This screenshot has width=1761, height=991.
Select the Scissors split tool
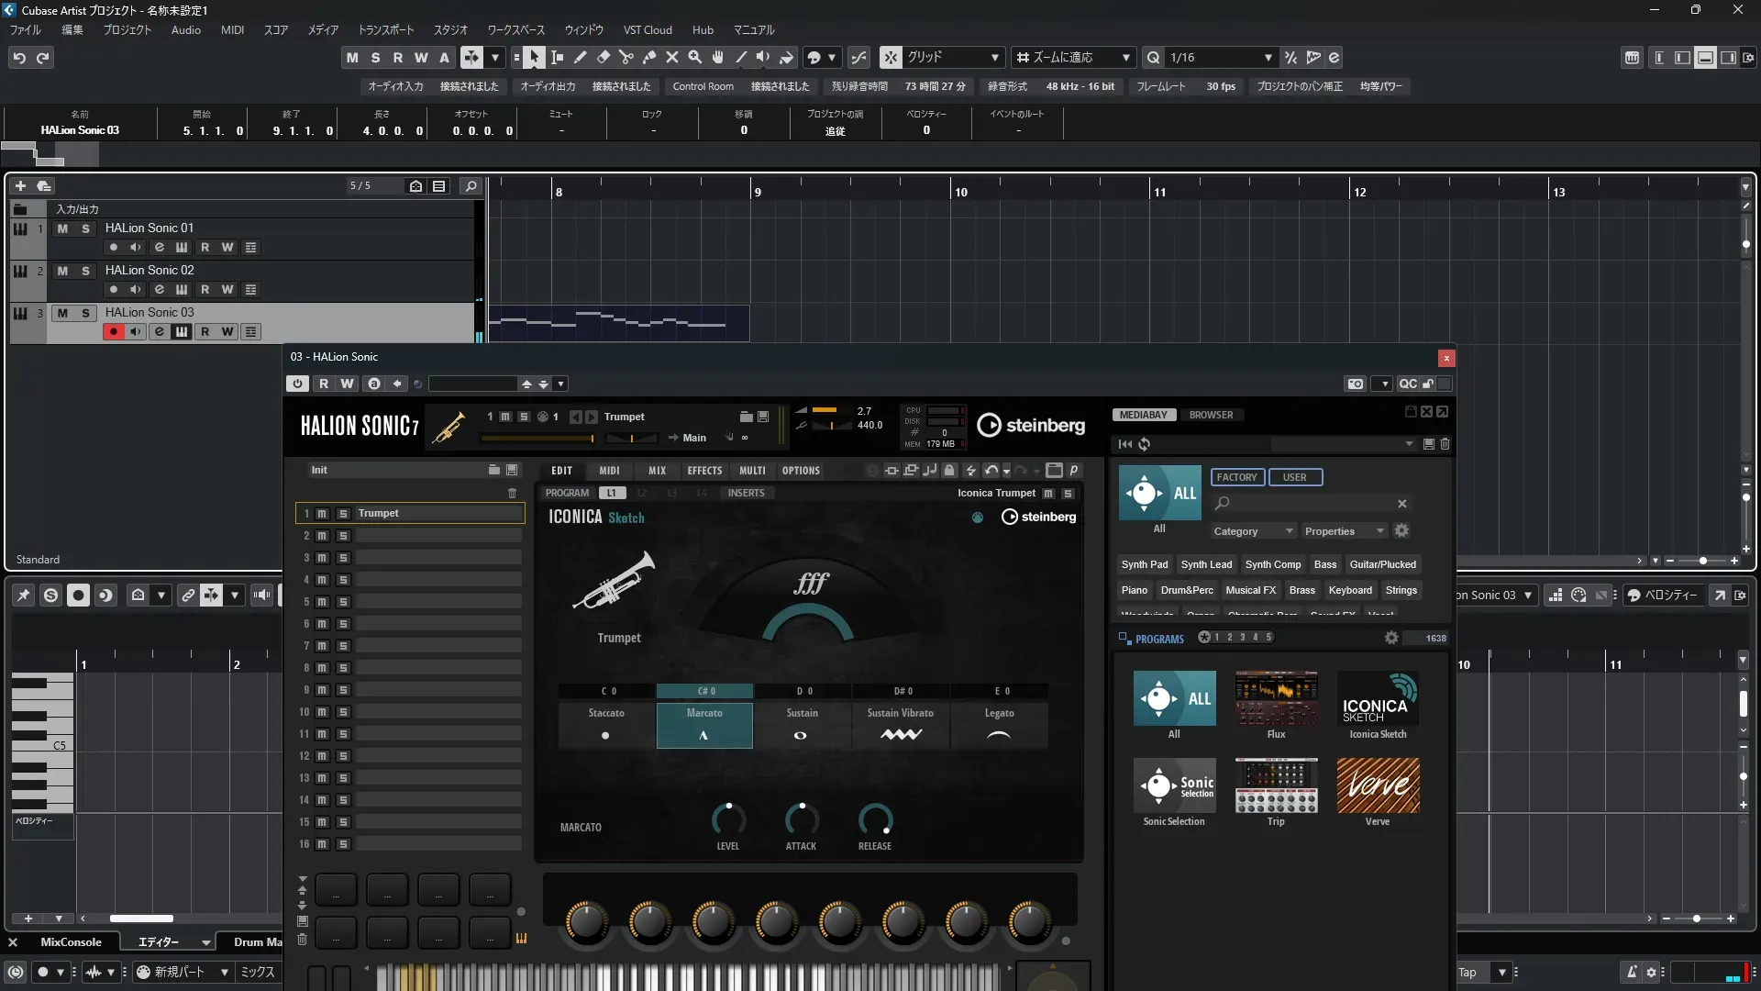626,58
